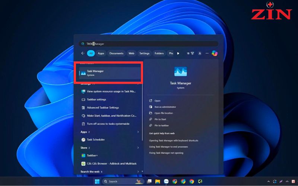Open the rewards points trophy icon

pos(190,53)
